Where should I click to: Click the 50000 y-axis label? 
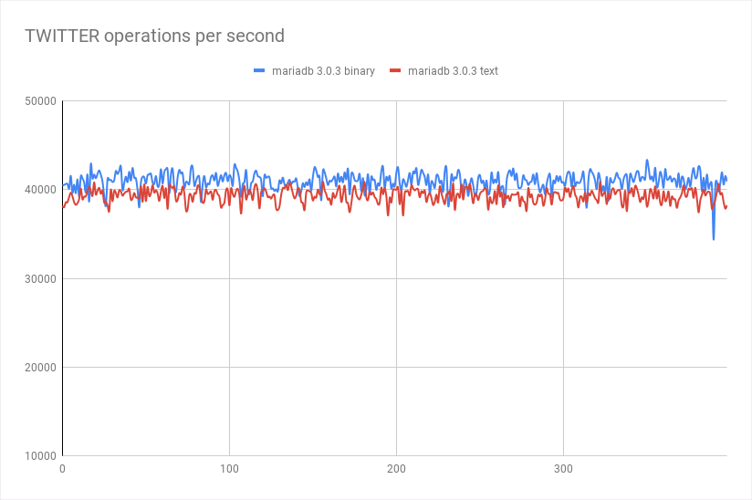click(x=40, y=101)
